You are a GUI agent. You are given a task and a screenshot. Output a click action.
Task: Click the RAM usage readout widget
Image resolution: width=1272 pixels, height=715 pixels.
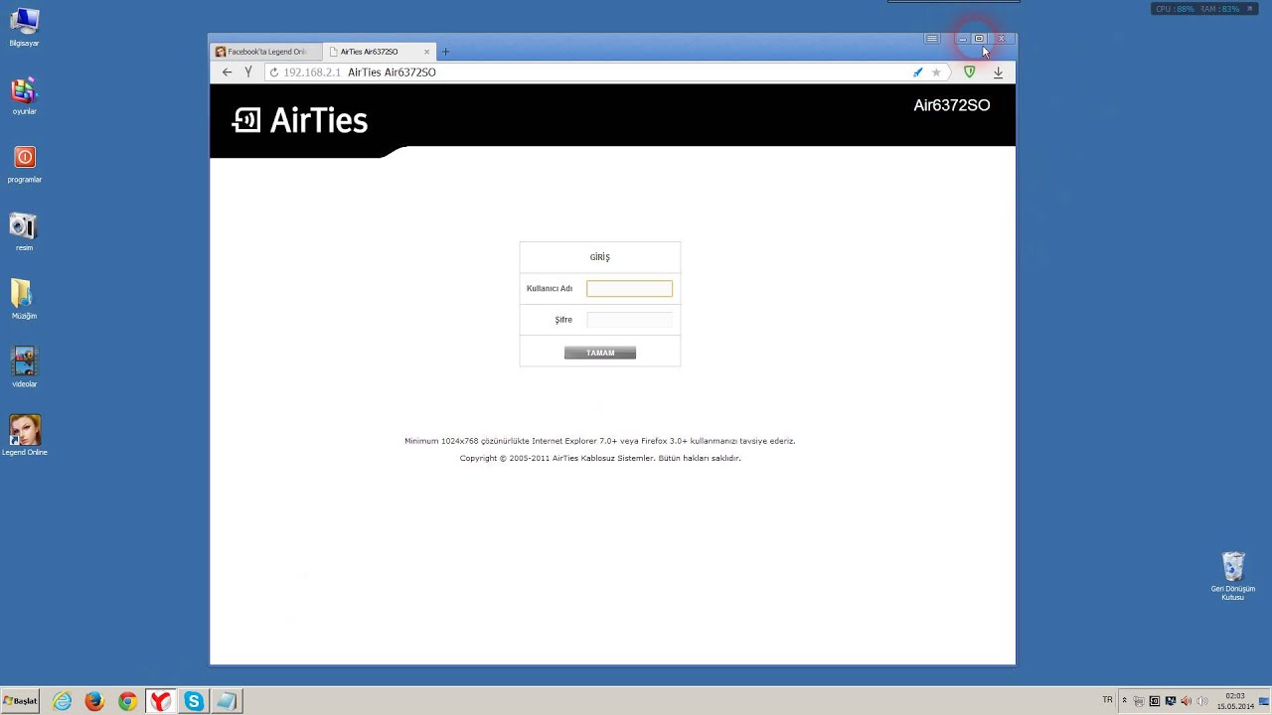click(x=1220, y=9)
